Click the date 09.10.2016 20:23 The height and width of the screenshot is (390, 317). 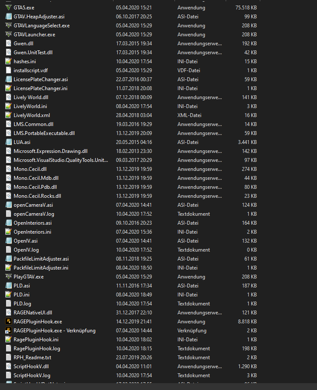[x=134, y=223]
